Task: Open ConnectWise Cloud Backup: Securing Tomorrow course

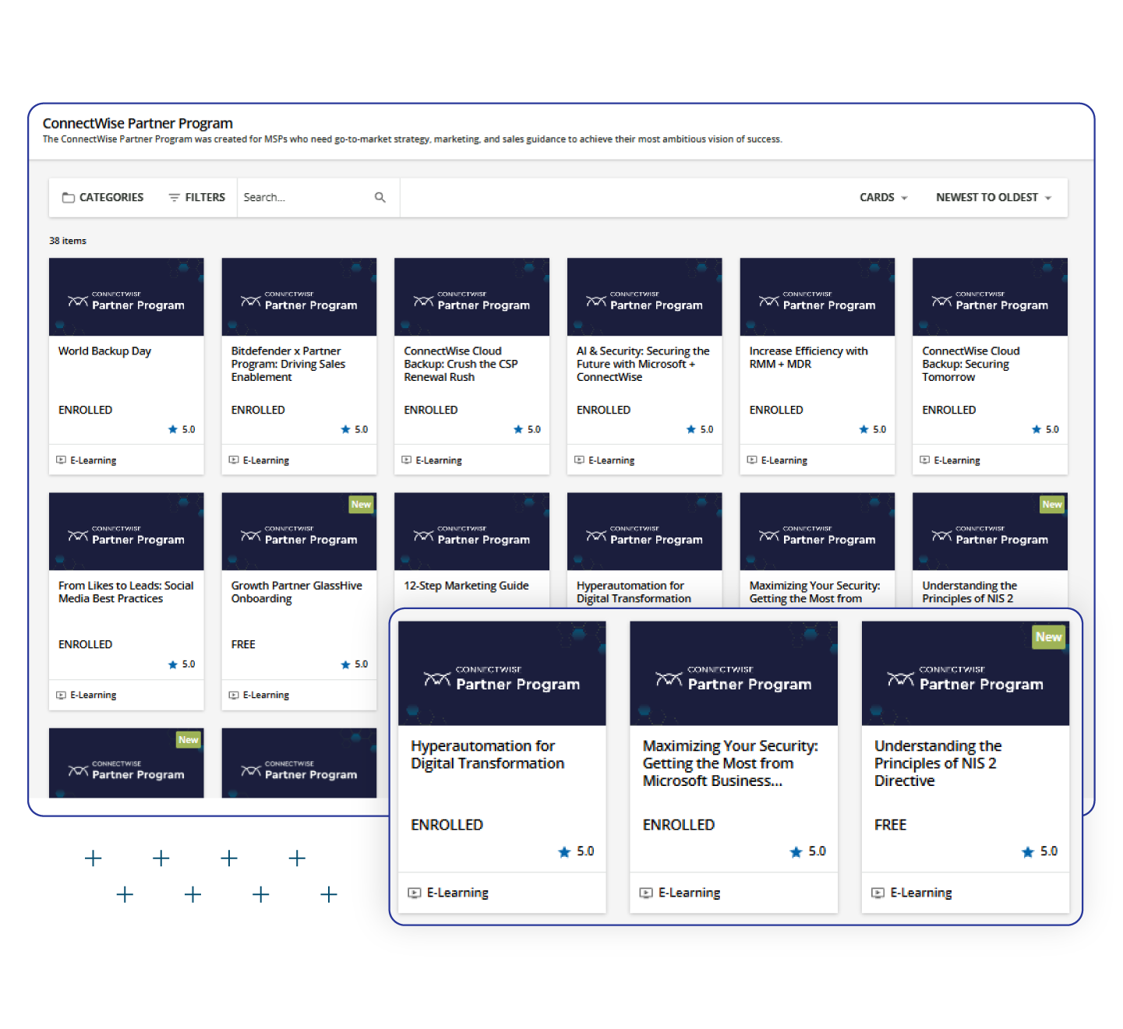Action: pos(970,364)
